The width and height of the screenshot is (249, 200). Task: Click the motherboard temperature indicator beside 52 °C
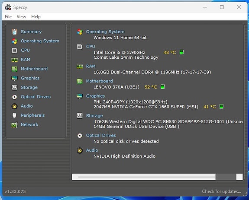[x=162, y=87]
